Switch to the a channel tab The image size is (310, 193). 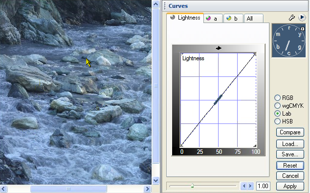coord(213,19)
